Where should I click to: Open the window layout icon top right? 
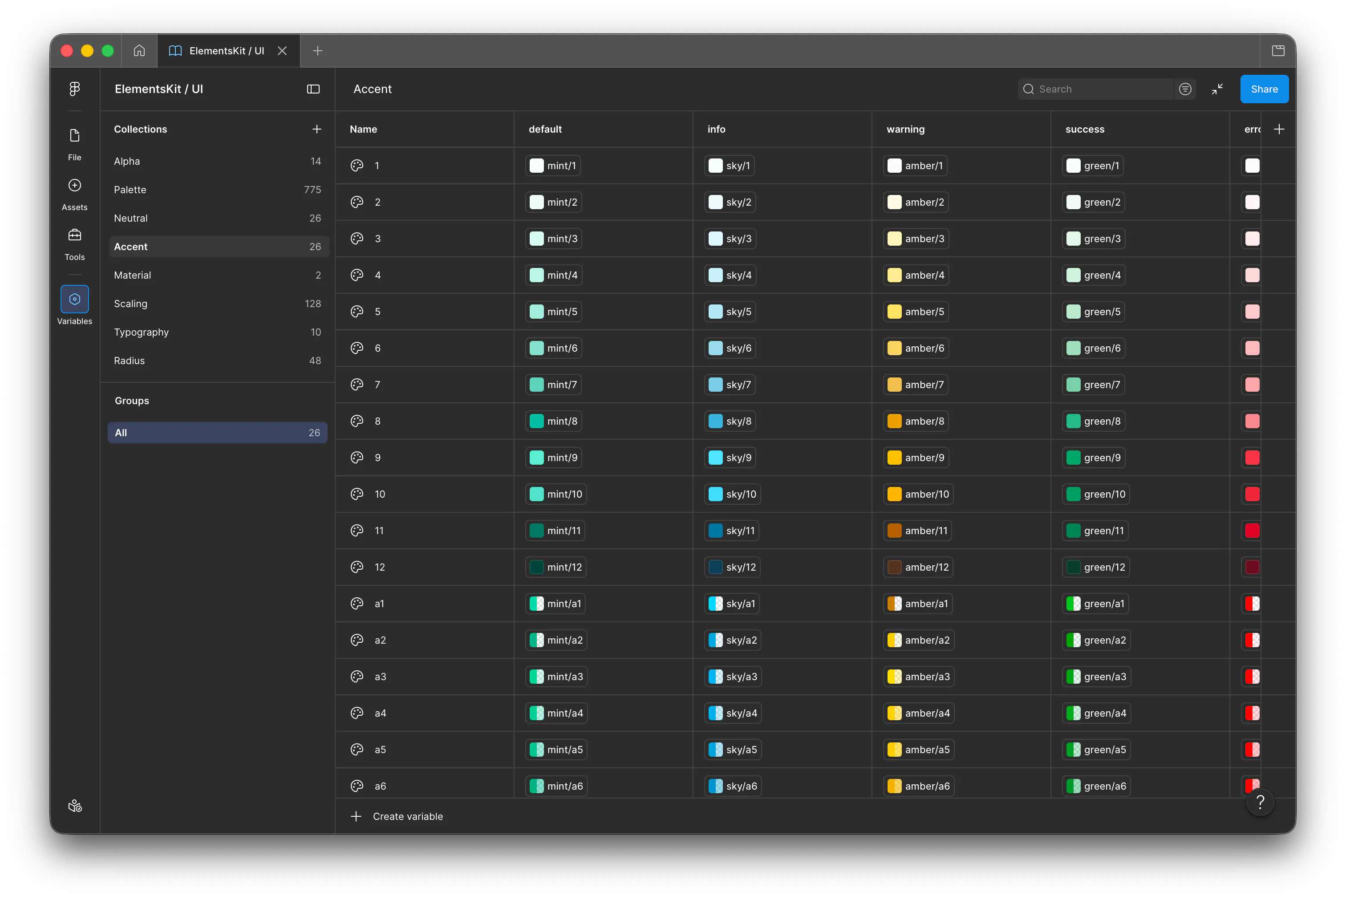(x=1278, y=50)
